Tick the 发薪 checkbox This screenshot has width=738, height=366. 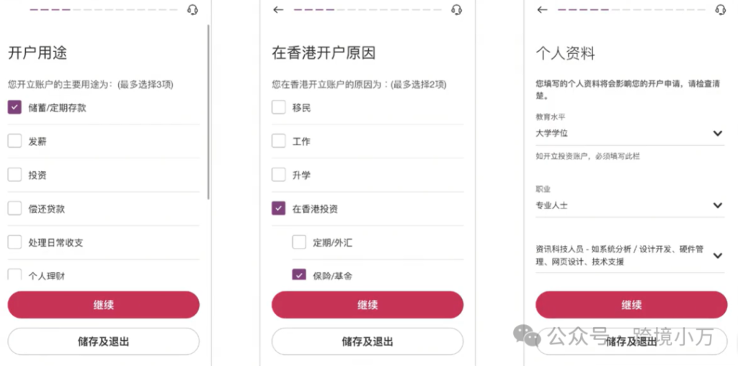click(14, 142)
